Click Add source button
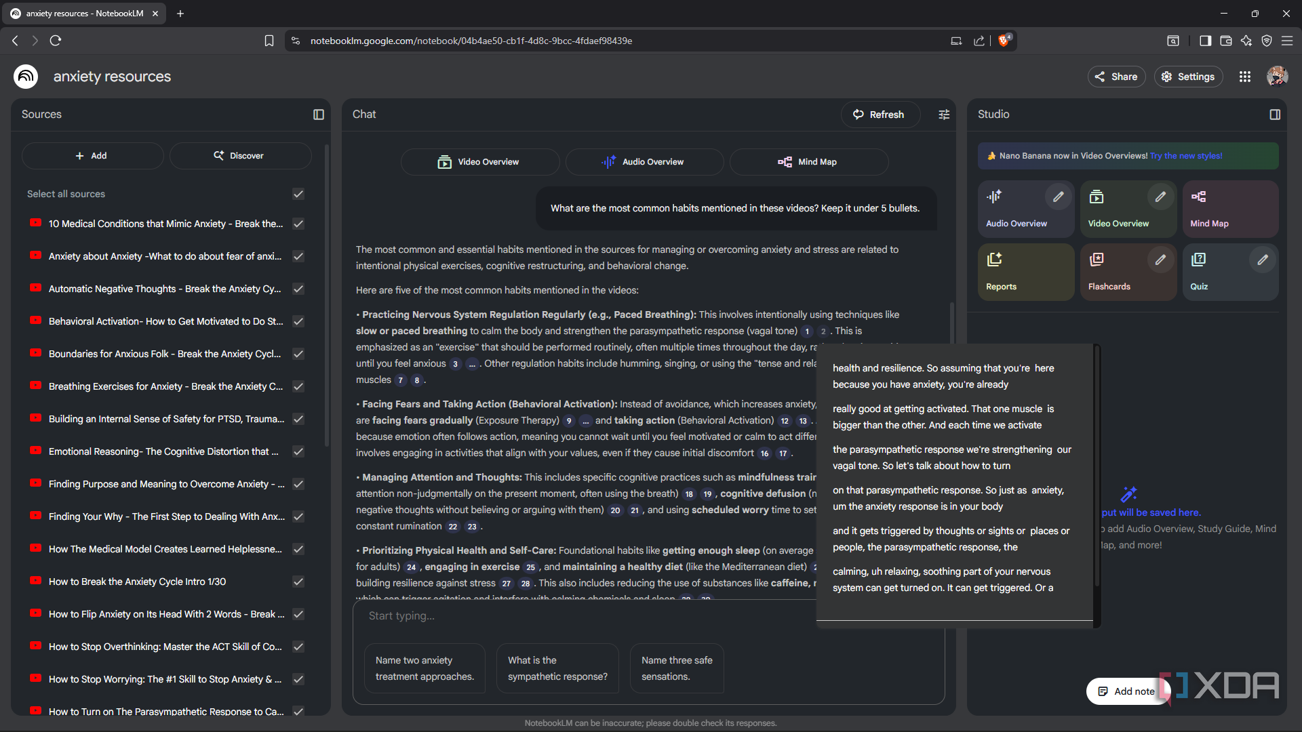 tap(92, 156)
